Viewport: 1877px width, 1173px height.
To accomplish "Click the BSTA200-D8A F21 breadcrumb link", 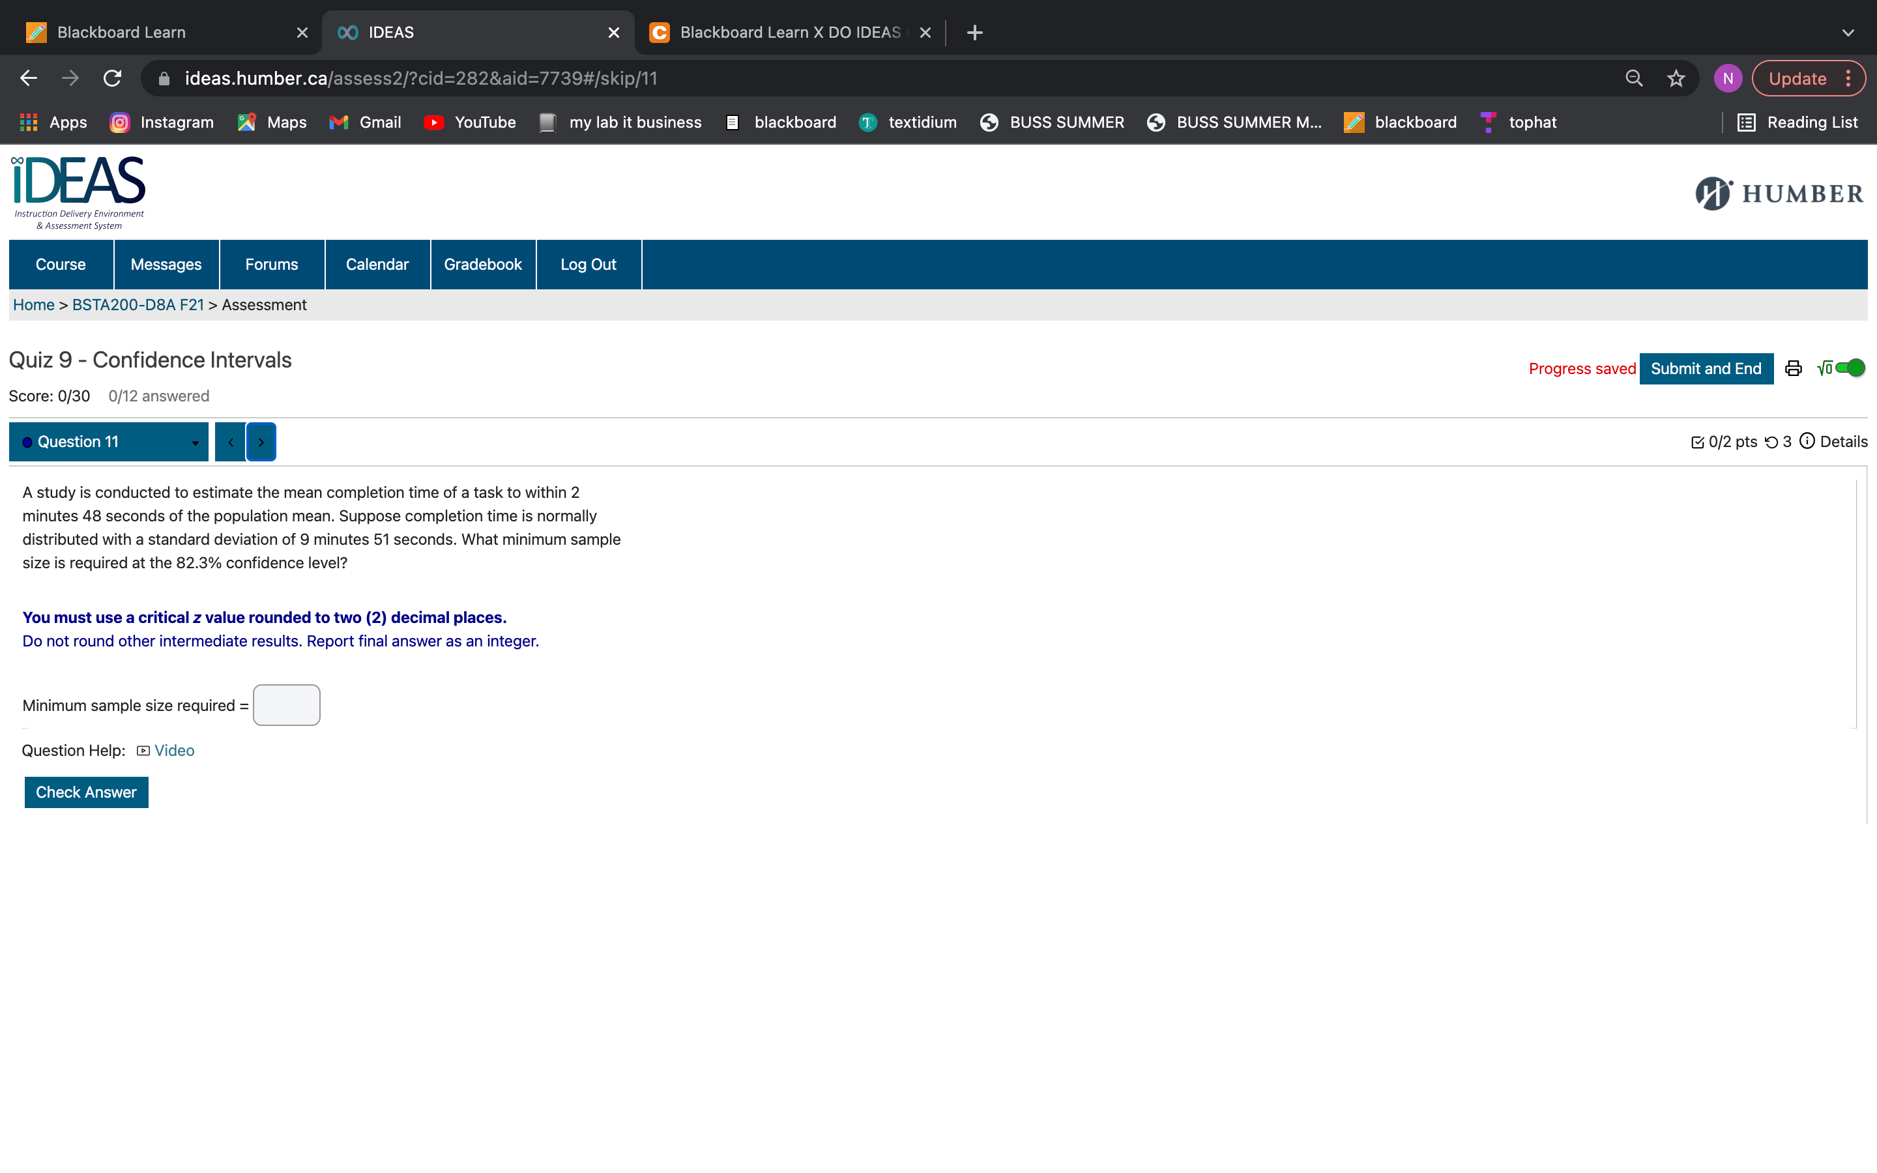I will 138,305.
